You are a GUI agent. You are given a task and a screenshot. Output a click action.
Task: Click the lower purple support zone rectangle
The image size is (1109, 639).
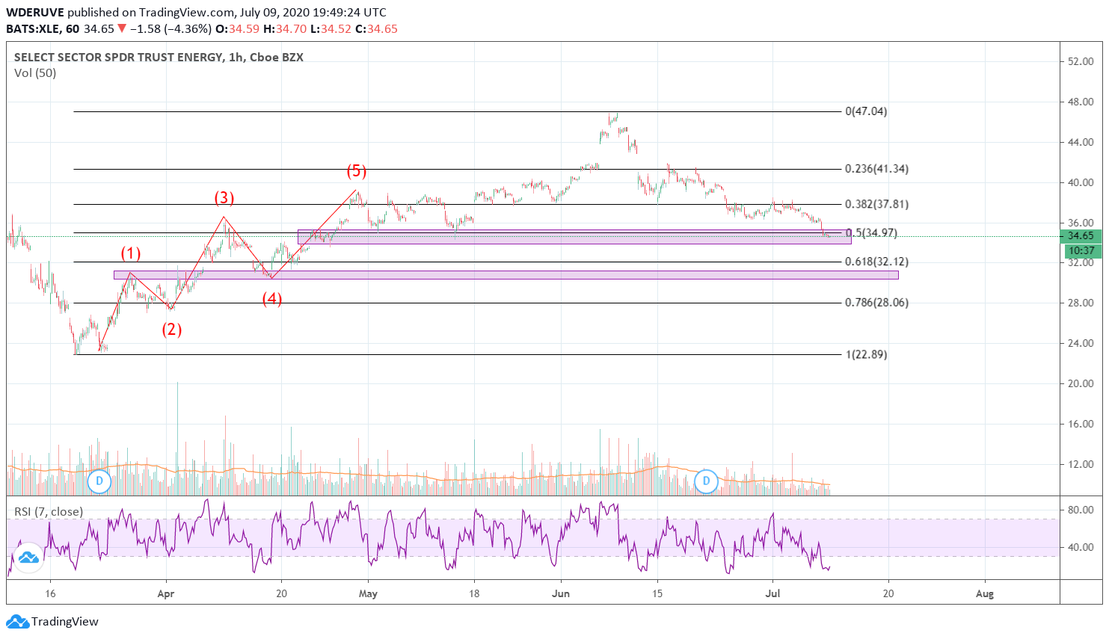[506, 275]
